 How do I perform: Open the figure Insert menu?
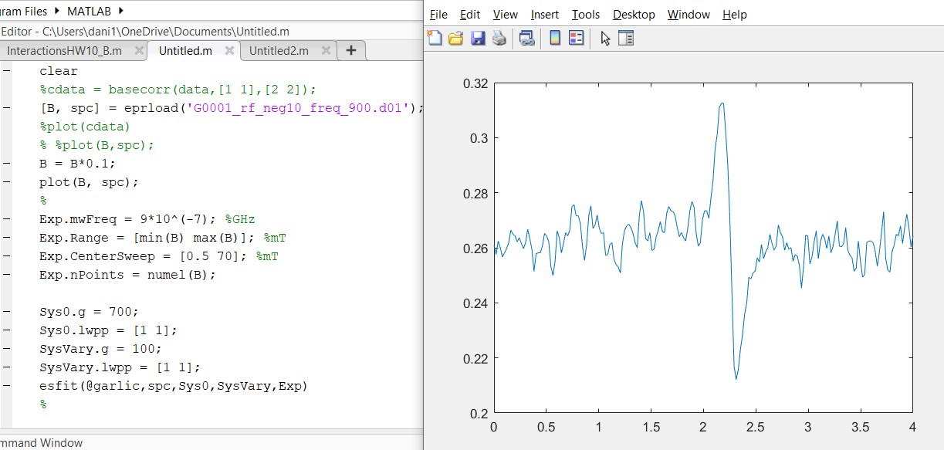pos(545,15)
